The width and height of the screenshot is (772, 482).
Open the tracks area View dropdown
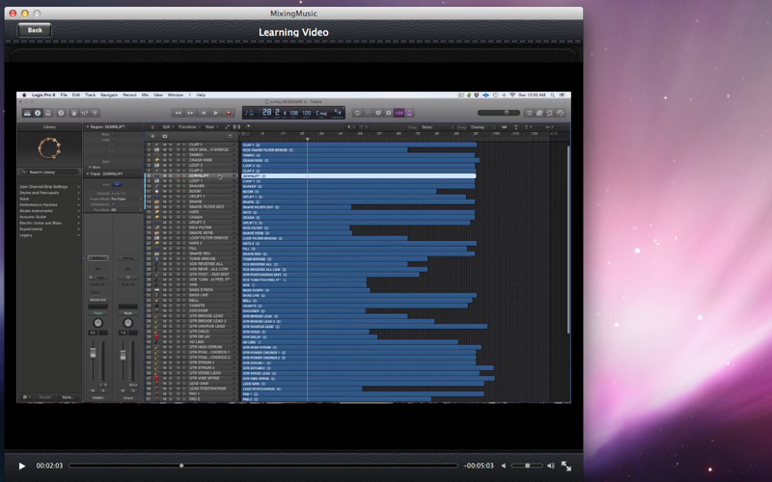210,127
